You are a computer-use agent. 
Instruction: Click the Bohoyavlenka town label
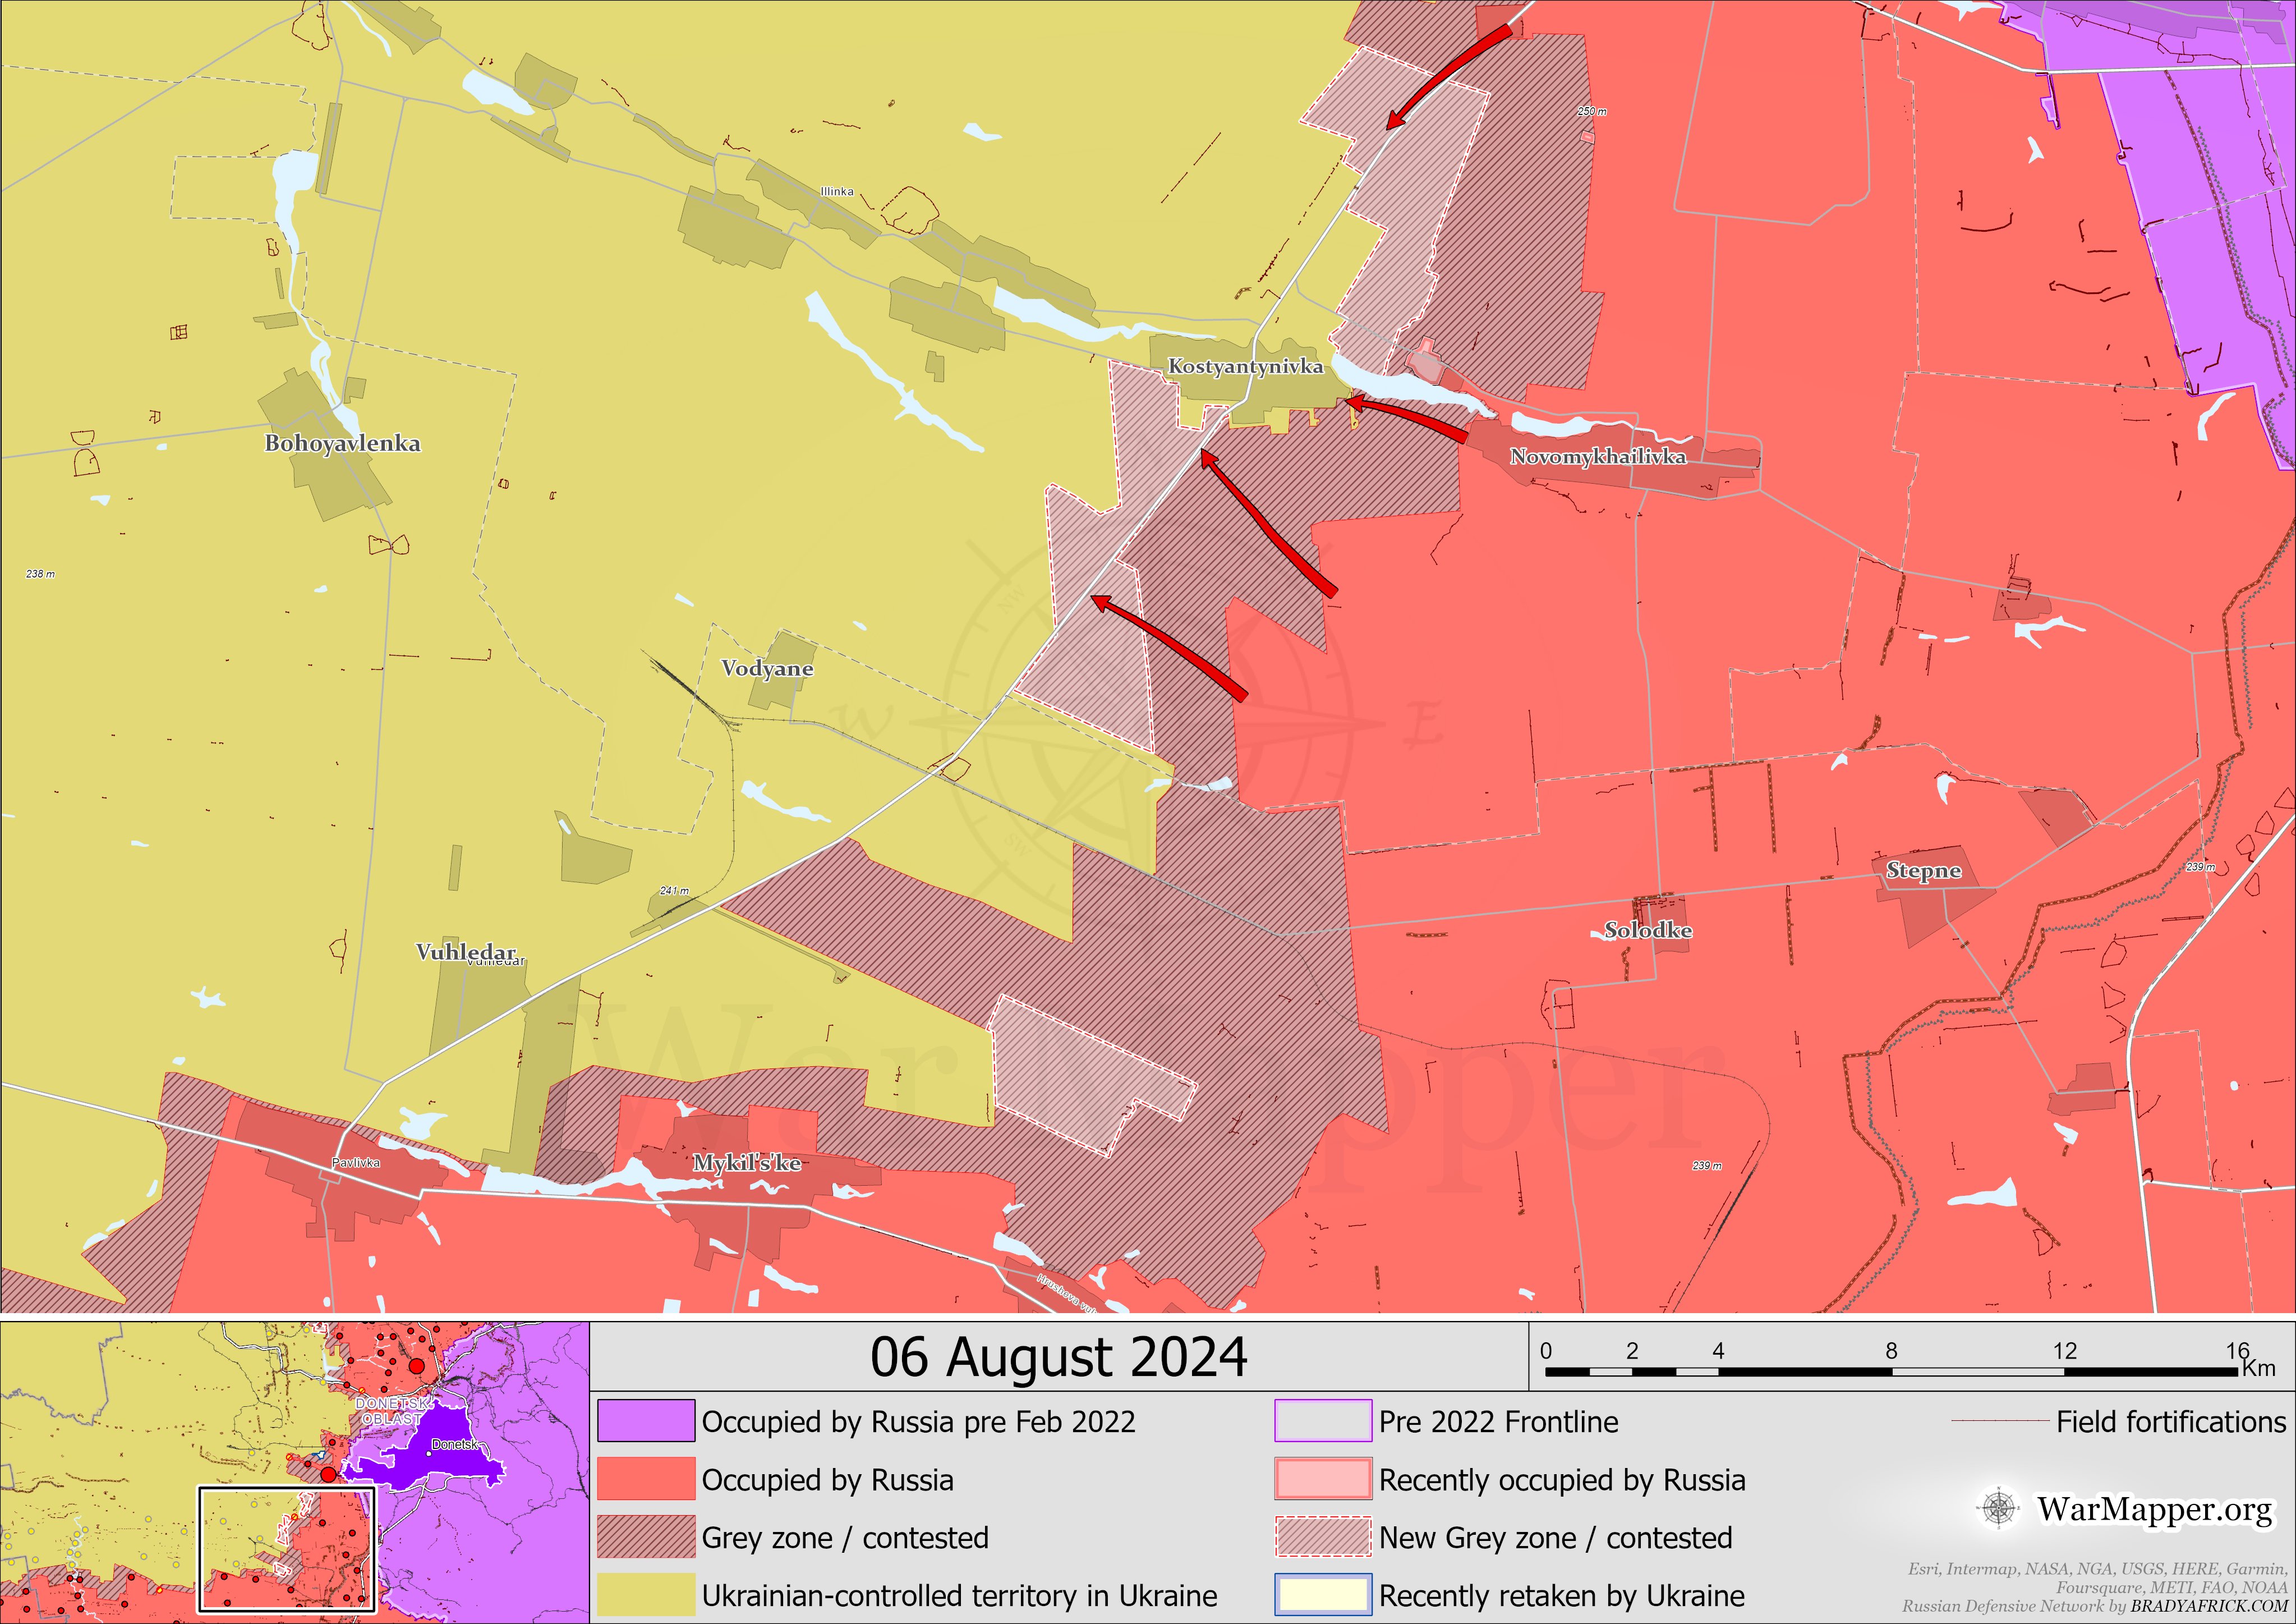pos(342,443)
